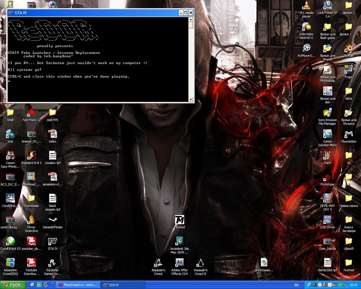Click the console scrollbar up arrow
The width and height of the screenshot is (361, 289).
(191, 20)
